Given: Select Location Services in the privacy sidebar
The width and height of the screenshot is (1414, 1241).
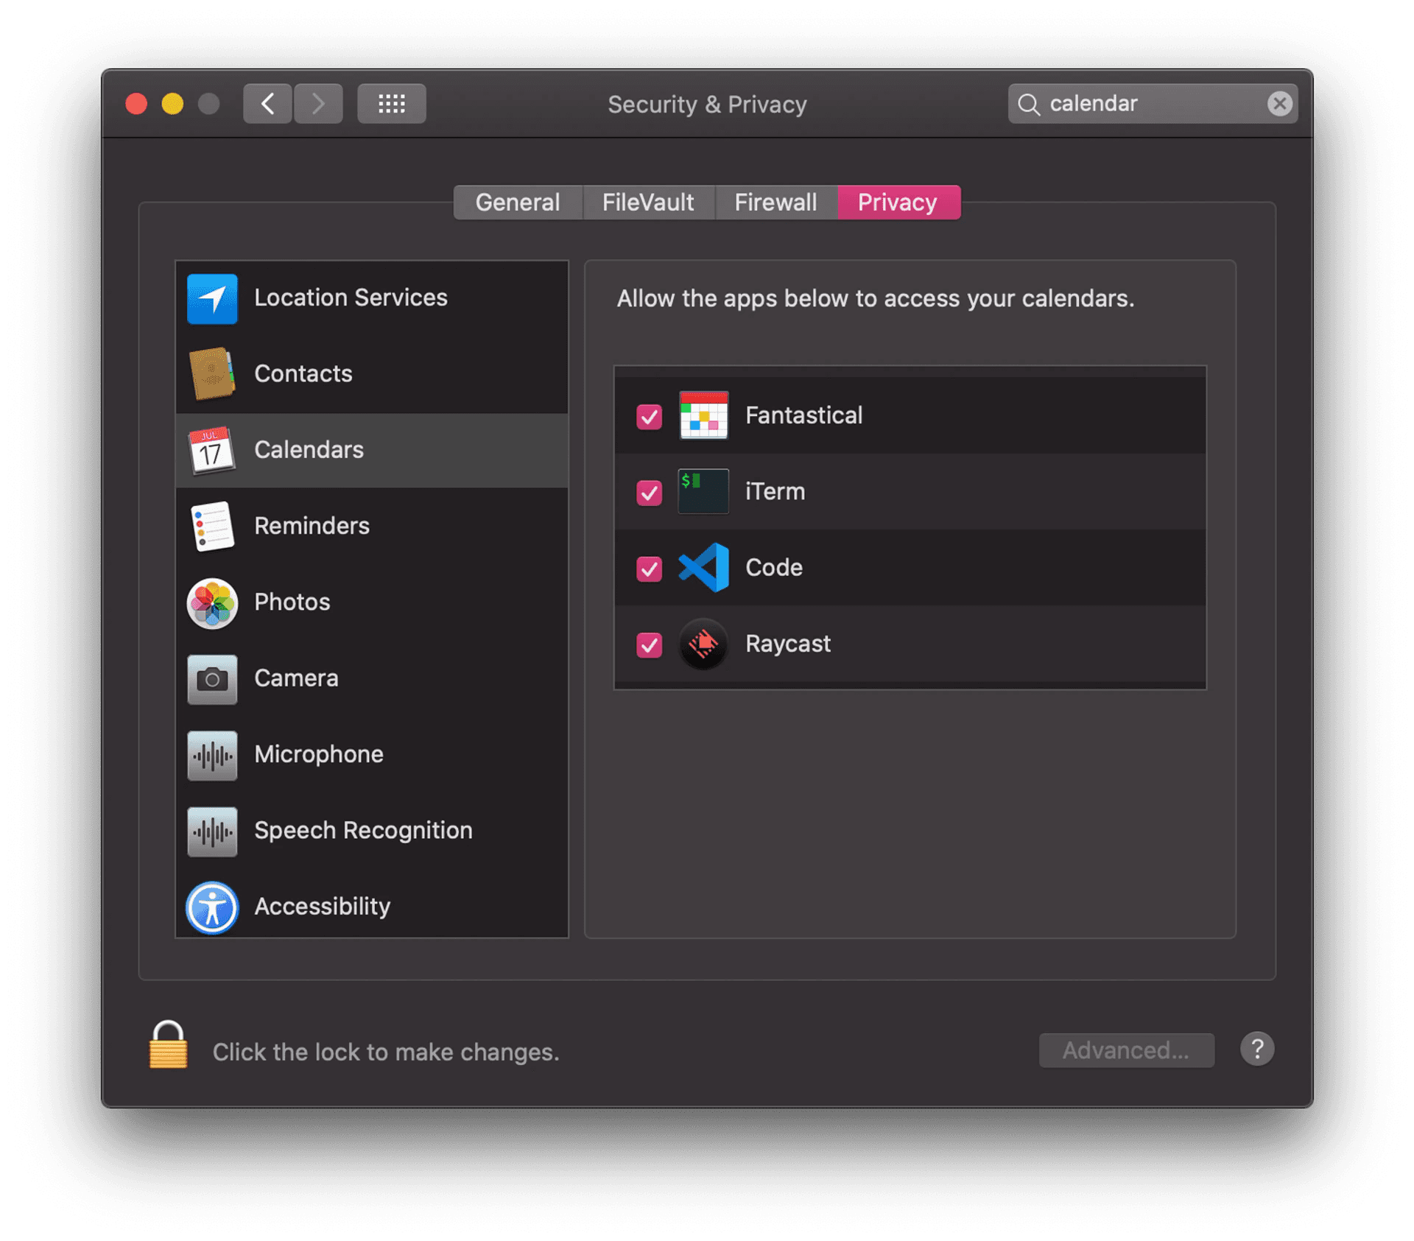Looking at the screenshot, I should (x=351, y=298).
